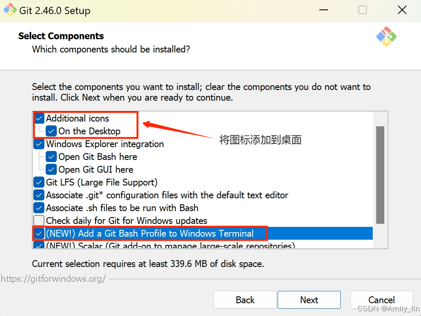Select the Windows Explorer integration tree item
The width and height of the screenshot is (421, 316).
[x=105, y=144]
